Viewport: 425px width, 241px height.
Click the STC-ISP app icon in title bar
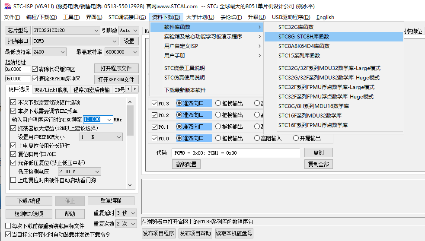[x=8, y=6]
